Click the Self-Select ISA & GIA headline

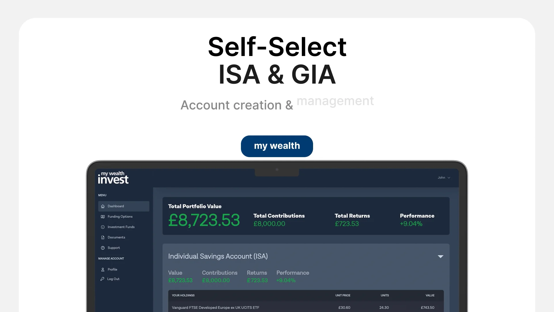pos(277,60)
